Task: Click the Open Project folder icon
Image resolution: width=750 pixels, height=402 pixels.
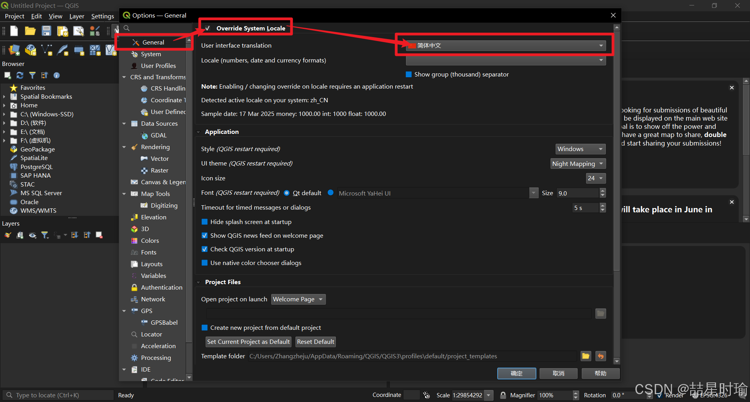Action: (x=30, y=31)
